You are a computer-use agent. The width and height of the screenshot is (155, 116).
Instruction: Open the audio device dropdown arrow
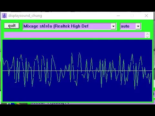point(113,26)
